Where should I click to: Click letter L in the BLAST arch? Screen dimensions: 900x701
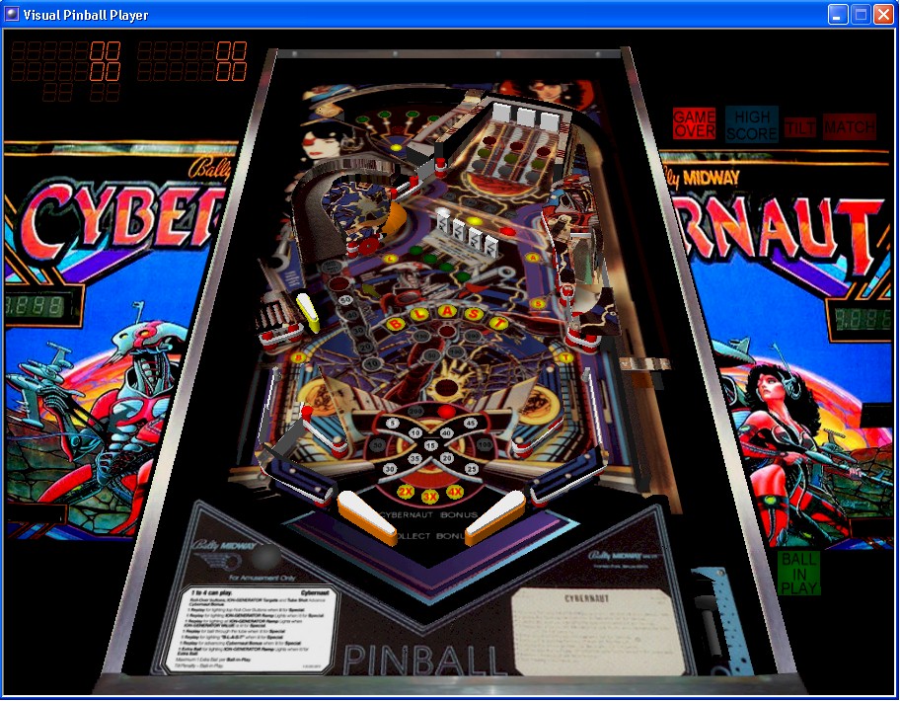click(419, 315)
